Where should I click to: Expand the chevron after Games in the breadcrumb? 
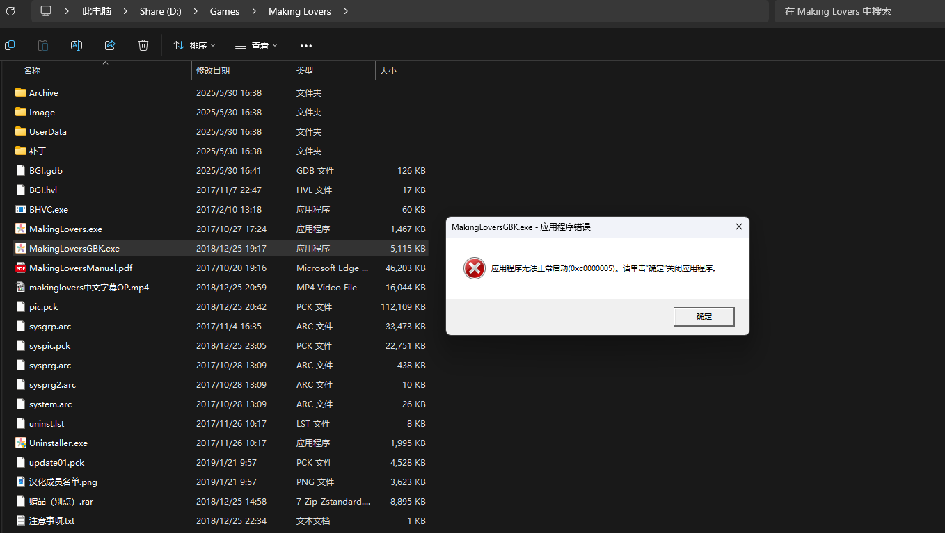point(254,11)
